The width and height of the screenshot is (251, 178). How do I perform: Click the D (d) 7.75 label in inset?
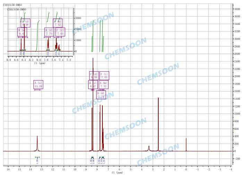[x=49, y=32]
